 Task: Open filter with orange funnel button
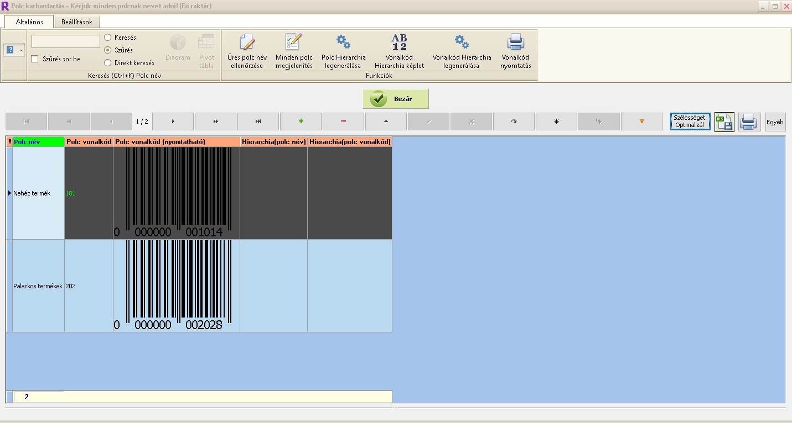coord(641,121)
